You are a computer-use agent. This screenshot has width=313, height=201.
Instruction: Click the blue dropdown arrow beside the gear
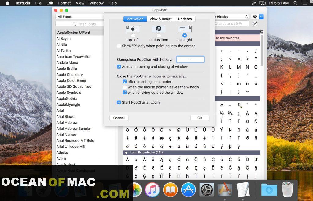click(x=261, y=17)
